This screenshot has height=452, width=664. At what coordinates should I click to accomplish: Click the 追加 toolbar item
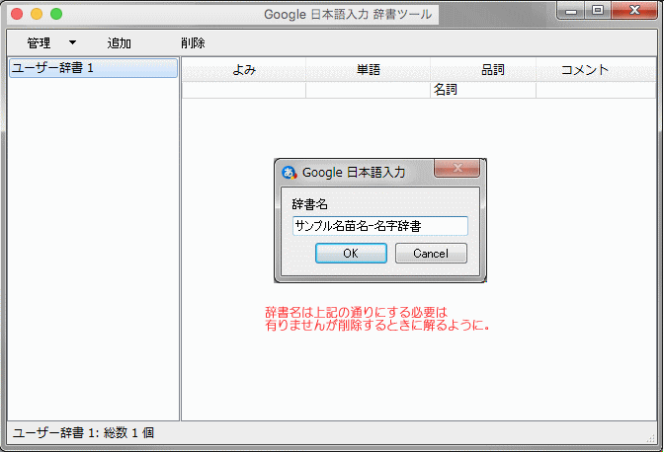119,42
